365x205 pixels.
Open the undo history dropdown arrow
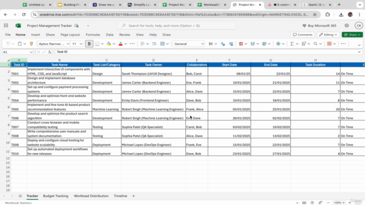(13, 44)
